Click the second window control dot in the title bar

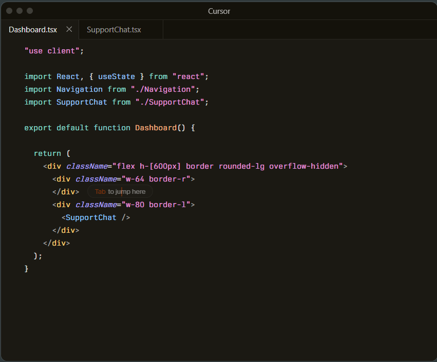click(x=20, y=11)
